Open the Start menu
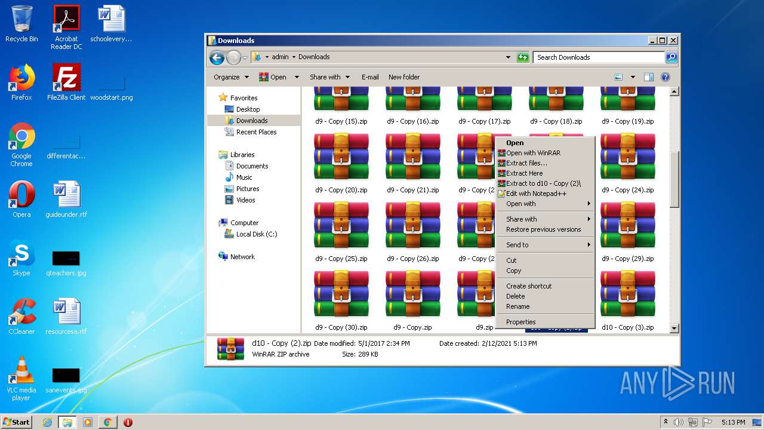 tap(17, 422)
